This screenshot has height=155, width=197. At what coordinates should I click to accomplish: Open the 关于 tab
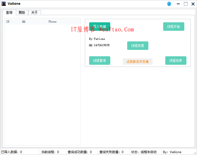pyautogui.click(x=35, y=13)
